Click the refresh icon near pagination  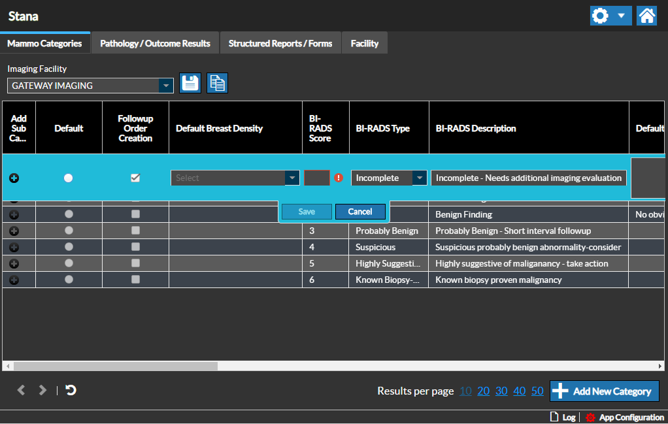click(71, 390)
